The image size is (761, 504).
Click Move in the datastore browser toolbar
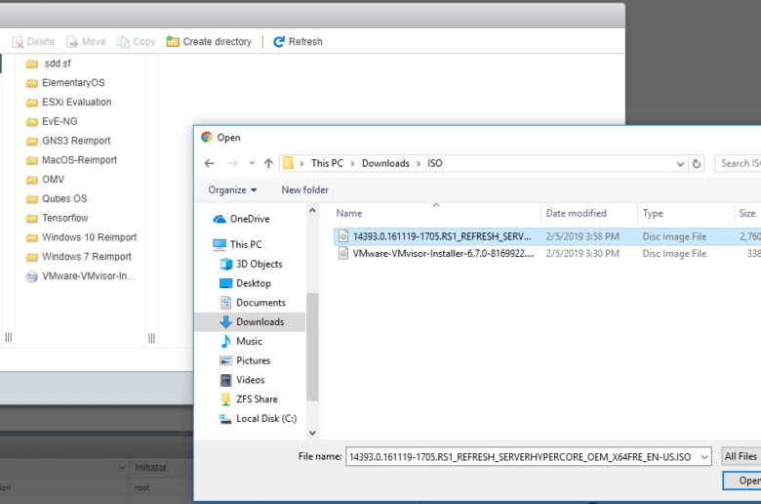pyautogui.click(x=86, y=42)
